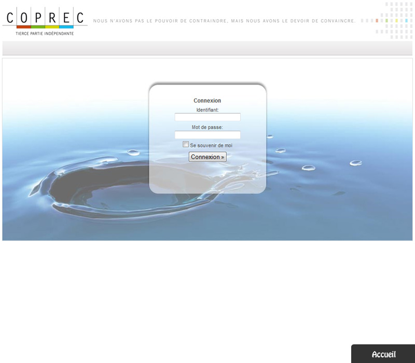
Task: Click the Connexion heading text
Action: [207, 101]
